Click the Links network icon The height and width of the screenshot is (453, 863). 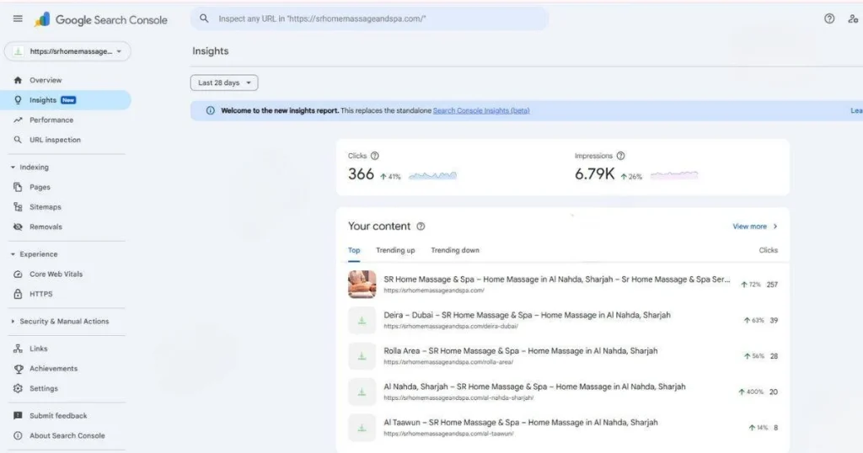[18, 349]
